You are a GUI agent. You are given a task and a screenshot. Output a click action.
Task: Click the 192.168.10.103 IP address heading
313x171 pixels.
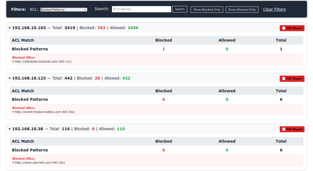tap(29, 28)
